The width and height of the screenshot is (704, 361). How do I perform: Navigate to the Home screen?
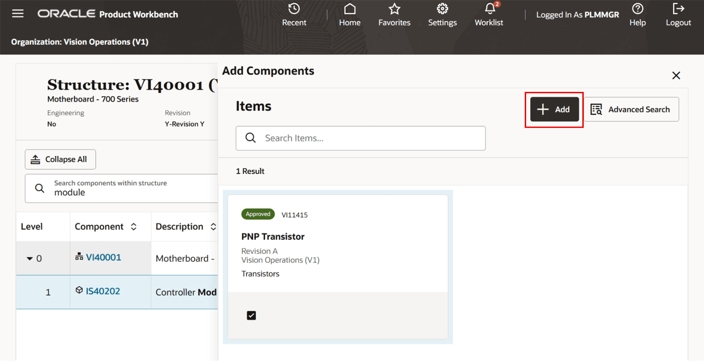pos(349,14)
